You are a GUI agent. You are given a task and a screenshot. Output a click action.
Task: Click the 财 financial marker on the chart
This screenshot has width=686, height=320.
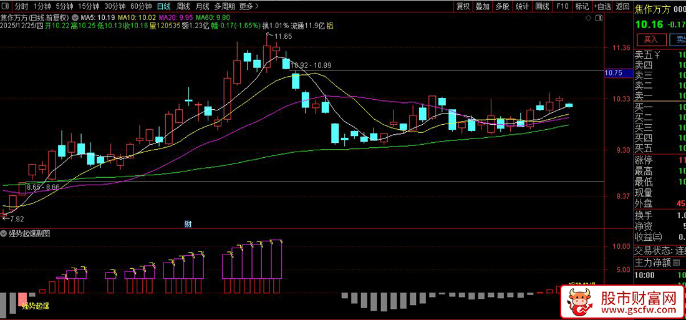click(187, 223)
